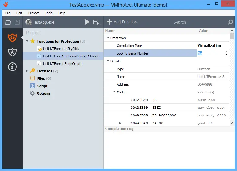Open the Edit menu
The image size is (237, 171).
(x=19, y=13)
